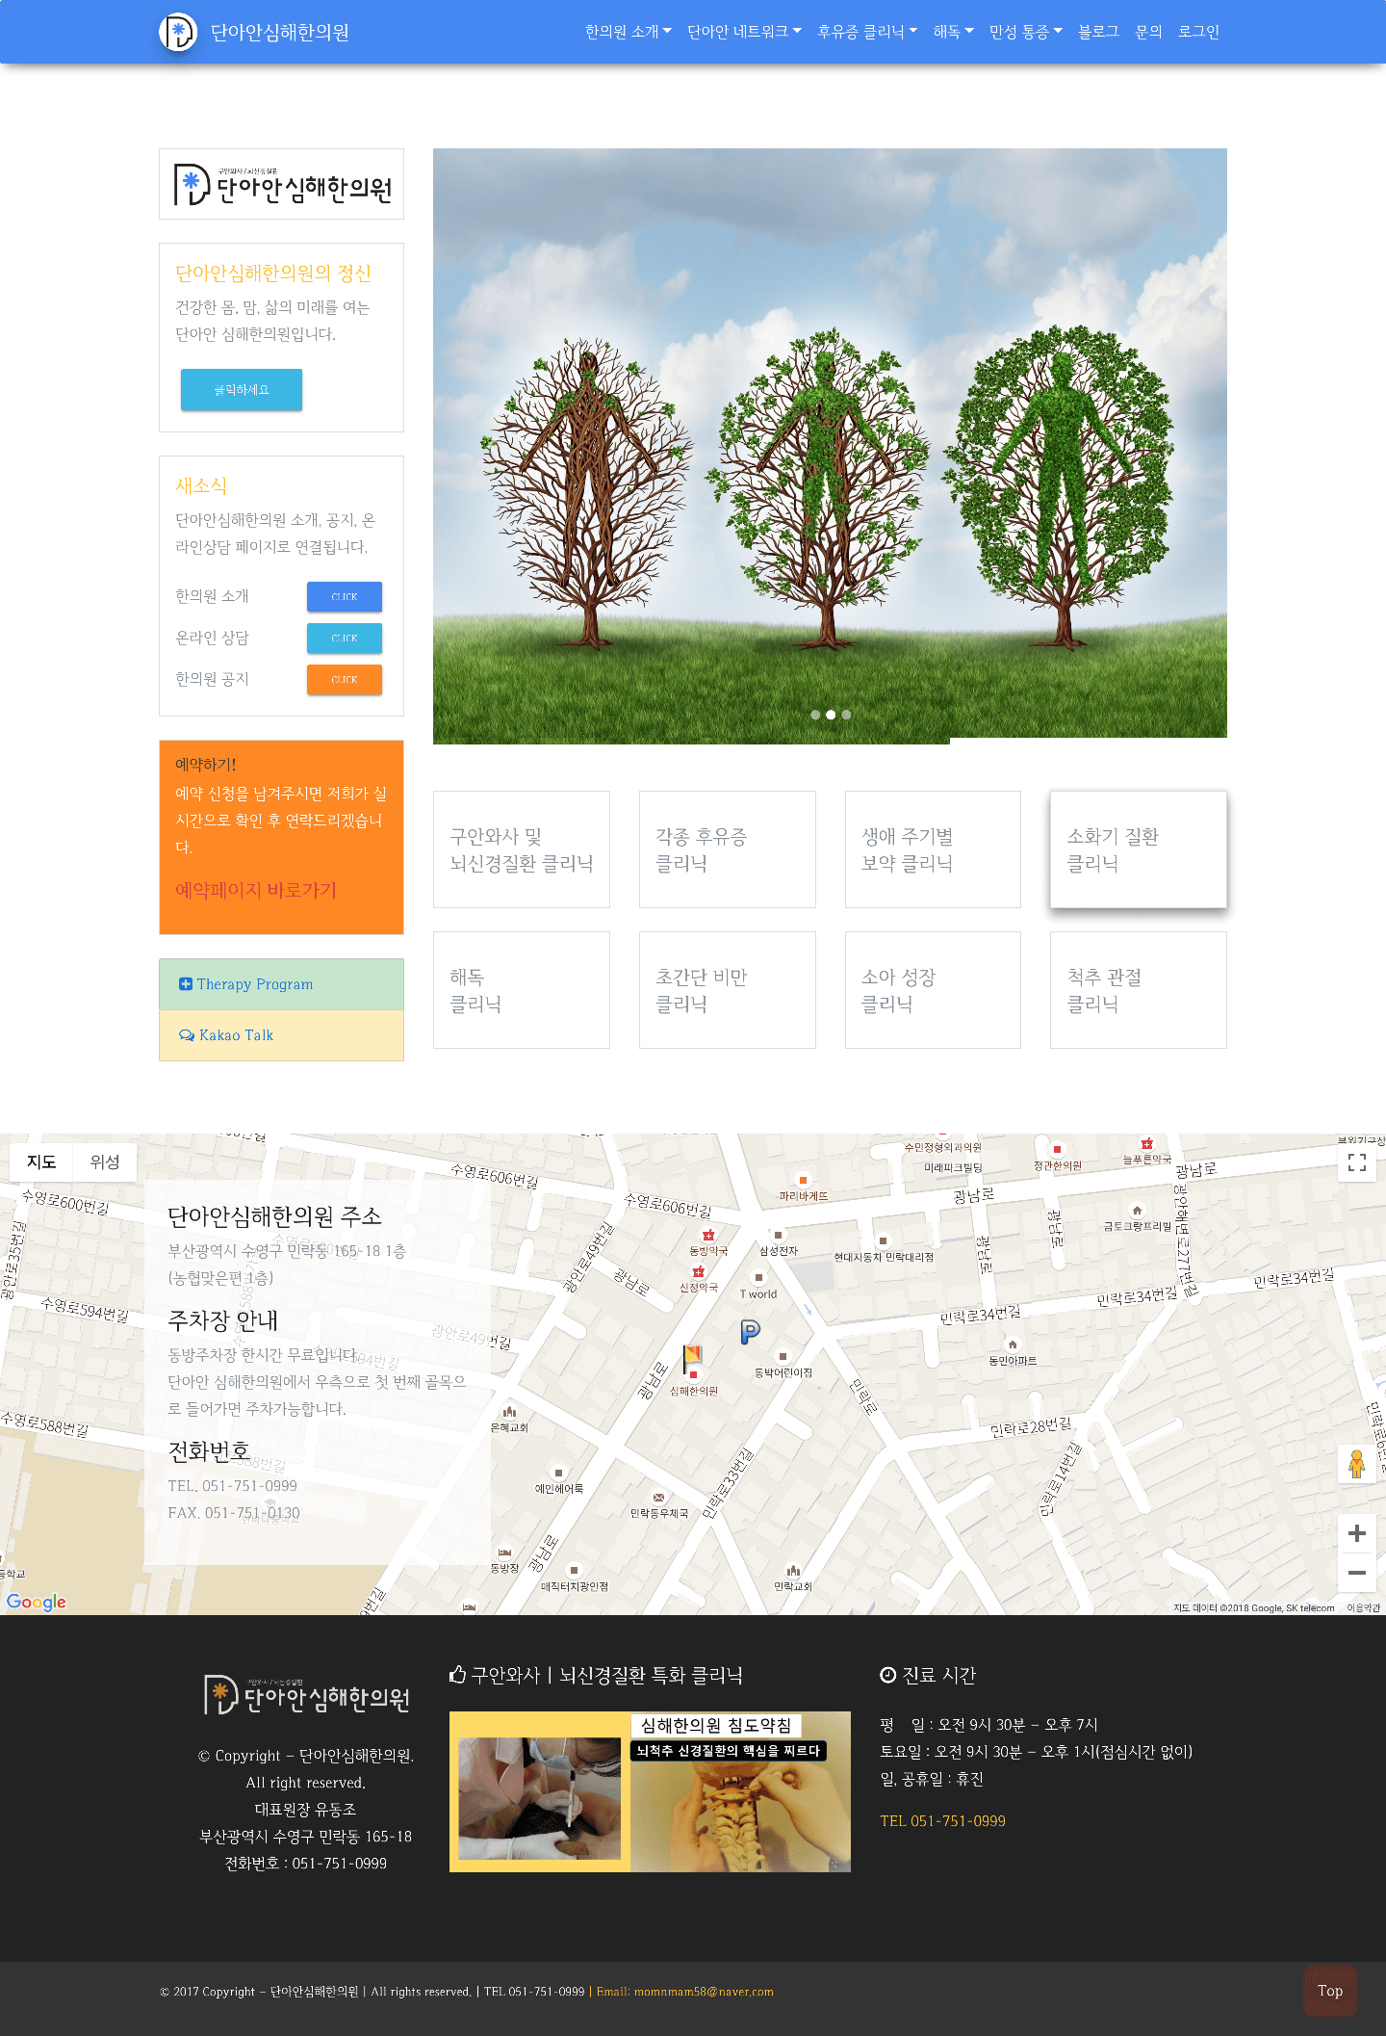This screenshot has width=1386, height=2036.
Task: Click the Top button to return up
Action: pos(1330,1991)
